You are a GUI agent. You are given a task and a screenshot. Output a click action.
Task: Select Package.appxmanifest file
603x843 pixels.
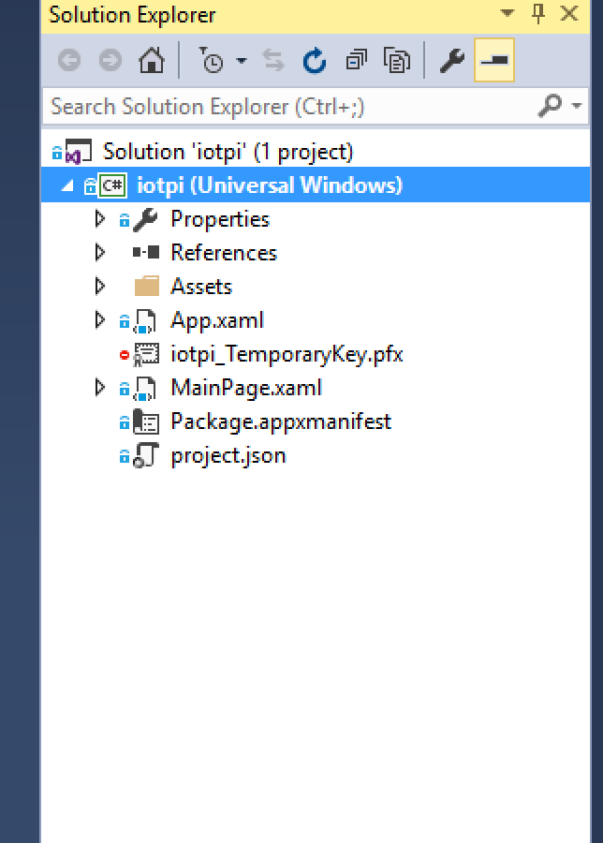point(280,421)
